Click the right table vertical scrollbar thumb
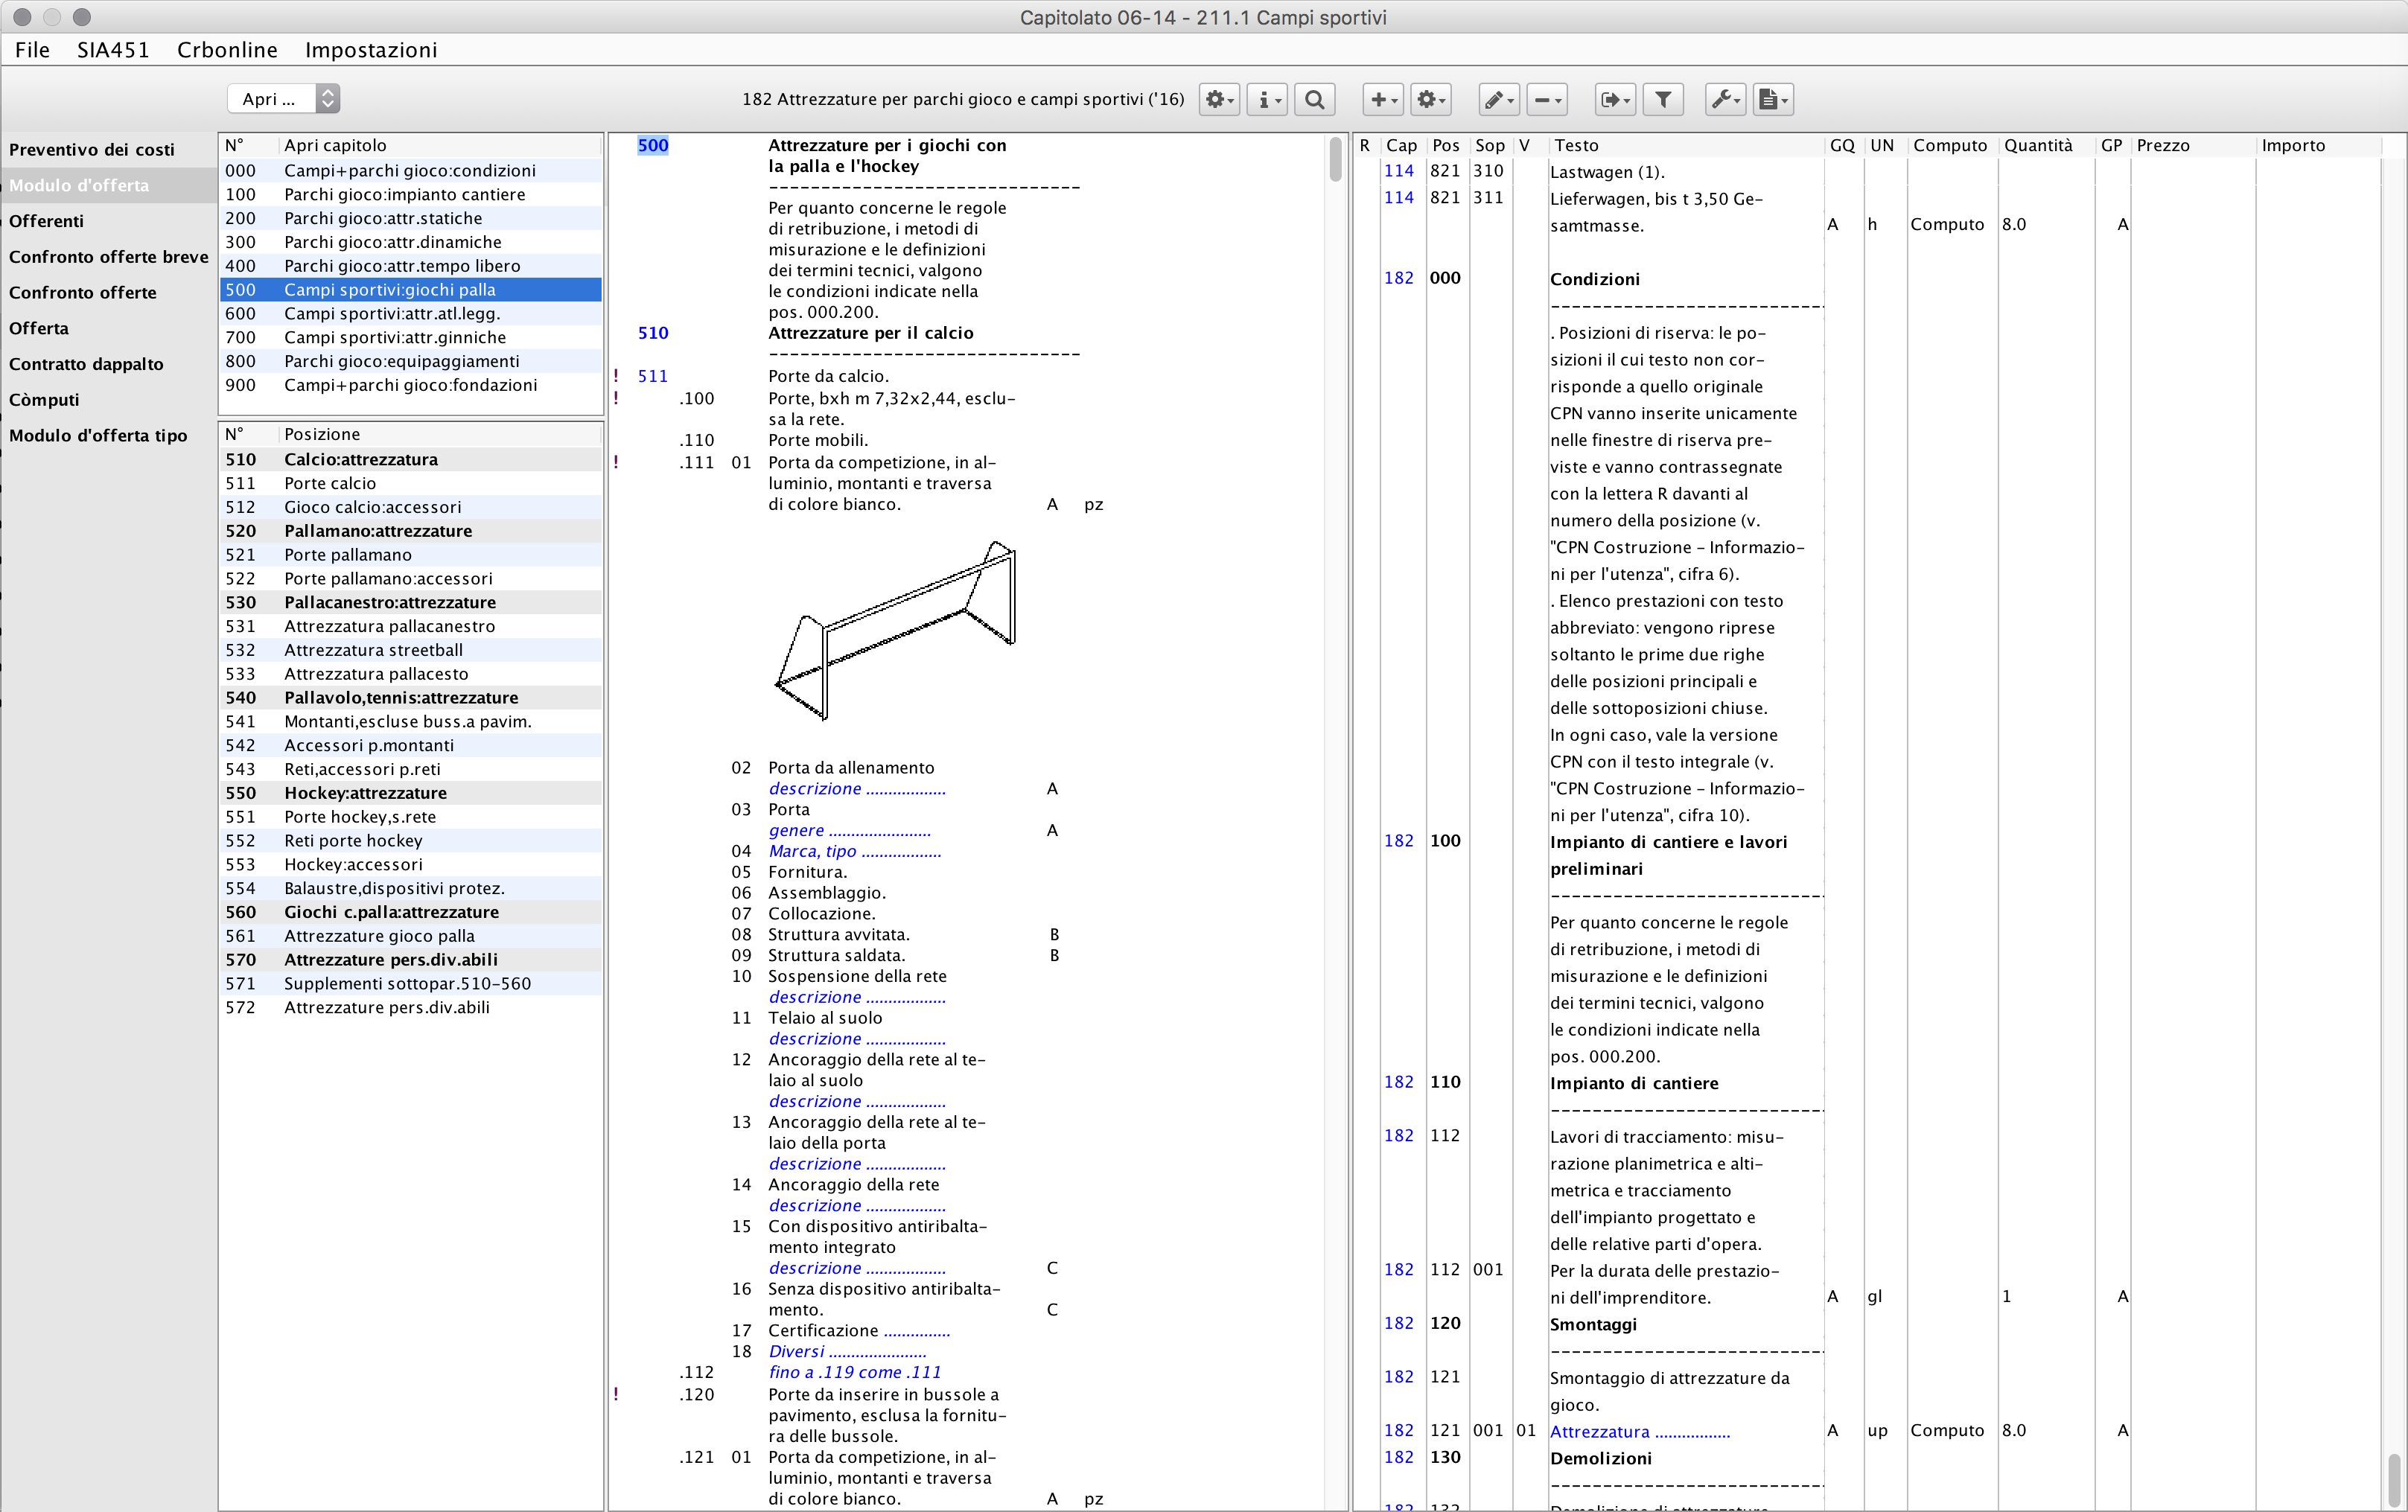The height and width of the screenshot is (1512, 2408). [x=2394, y=1480]
